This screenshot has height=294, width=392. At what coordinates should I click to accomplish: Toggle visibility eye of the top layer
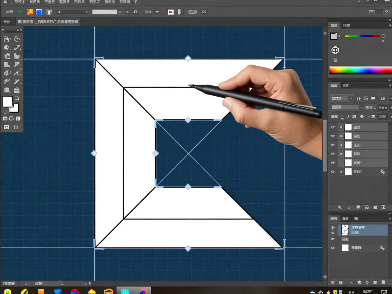(x=333, y=127)
